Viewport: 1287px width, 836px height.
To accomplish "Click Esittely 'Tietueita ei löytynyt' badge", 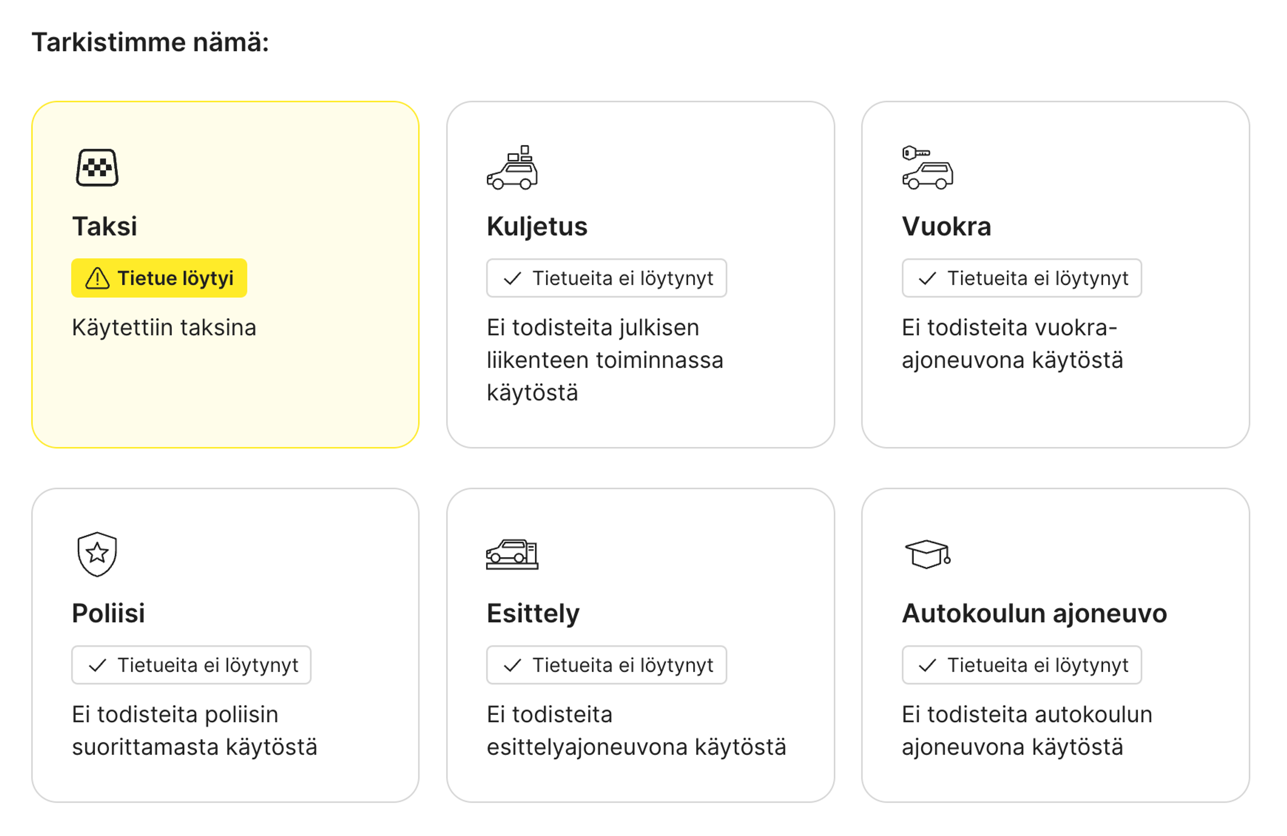I will [x=606, y=665].
